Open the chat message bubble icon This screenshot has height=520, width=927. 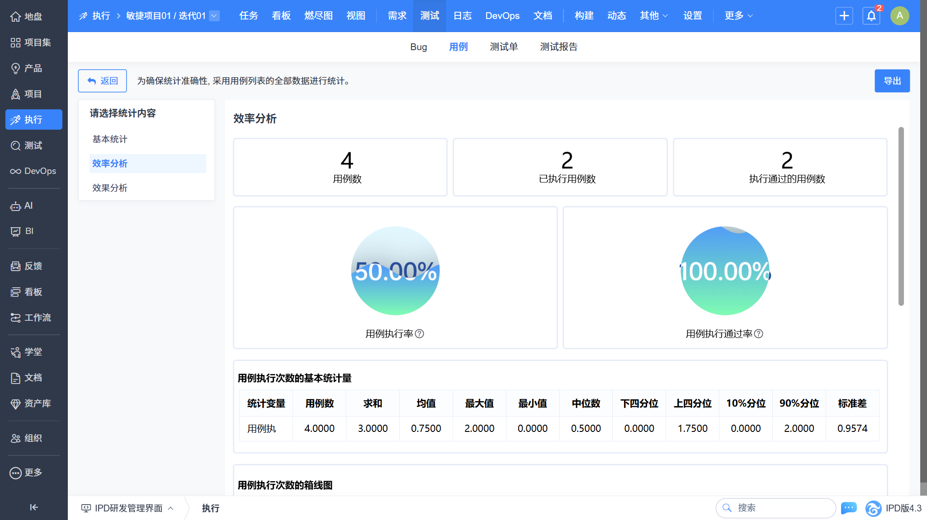click(x=849, y=508)
